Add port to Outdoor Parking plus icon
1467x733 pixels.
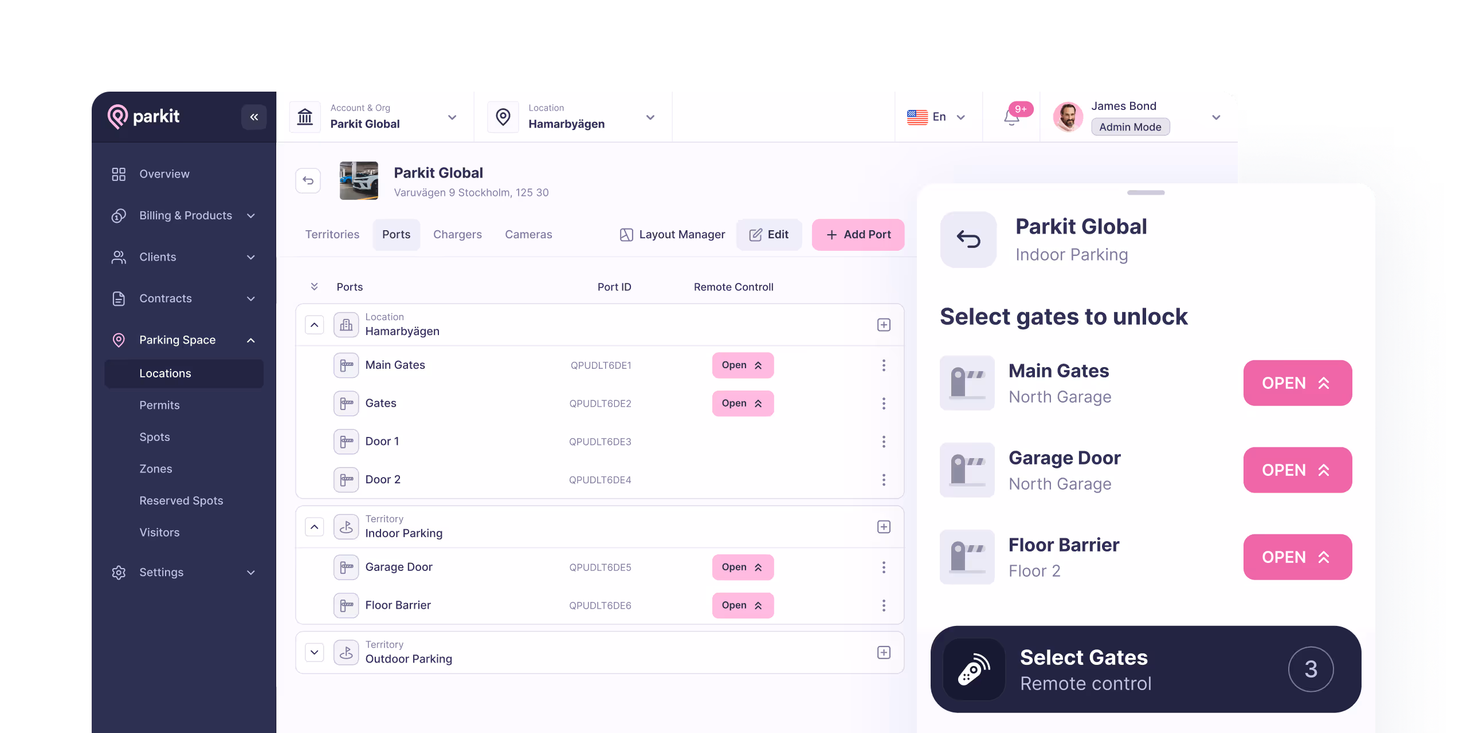click(884, 653)
